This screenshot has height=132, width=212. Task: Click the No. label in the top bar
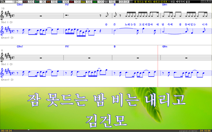click(x=3, y=2)
